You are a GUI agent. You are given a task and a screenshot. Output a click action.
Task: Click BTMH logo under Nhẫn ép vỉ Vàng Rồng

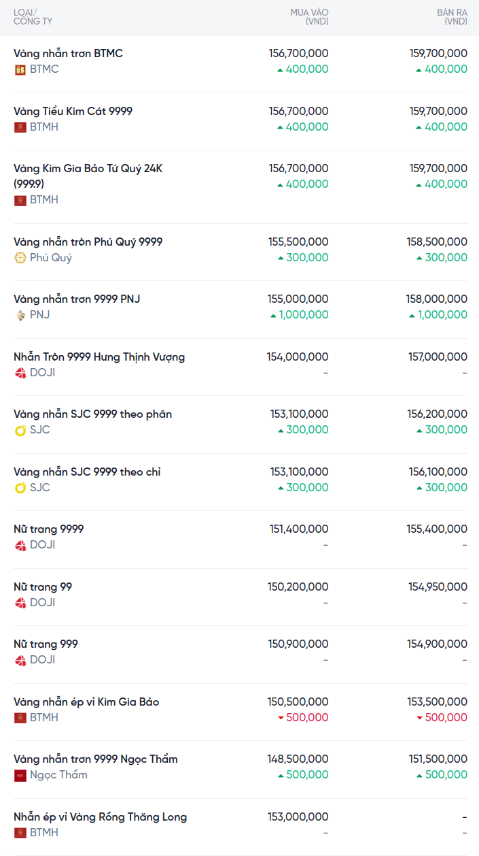(20, 833)
